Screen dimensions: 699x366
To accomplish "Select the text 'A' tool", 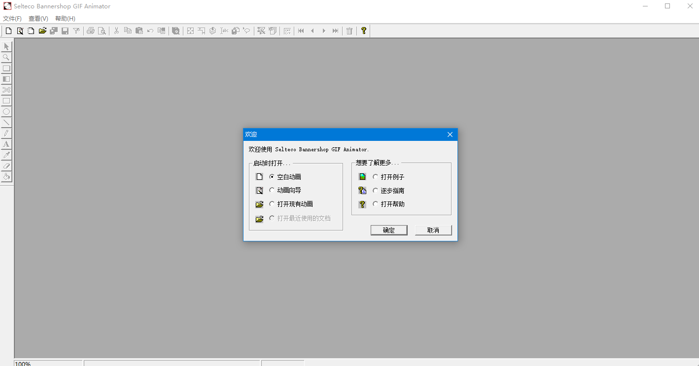I will tap(6, 144).
